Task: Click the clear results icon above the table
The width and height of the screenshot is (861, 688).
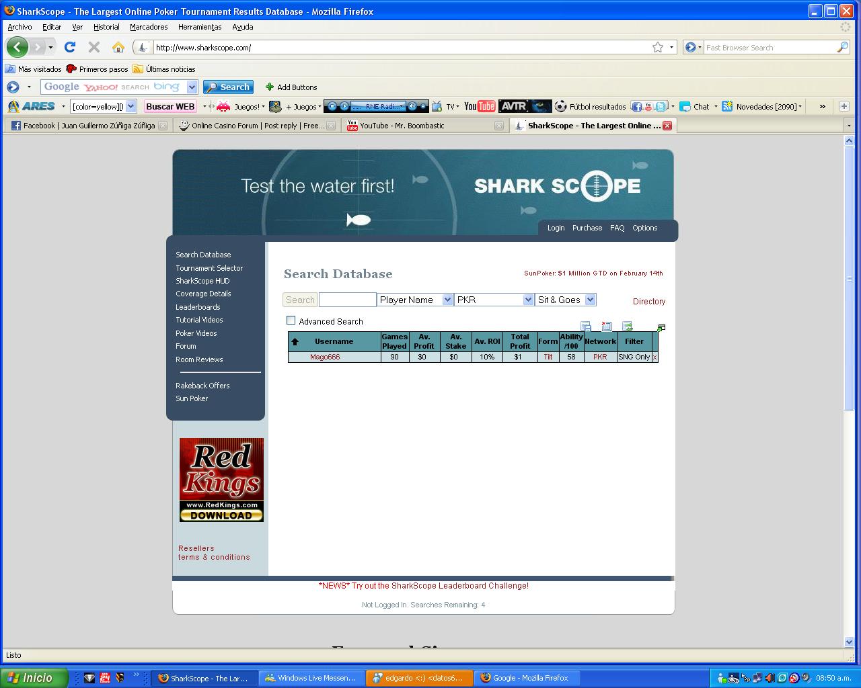Action: point(607,327)
